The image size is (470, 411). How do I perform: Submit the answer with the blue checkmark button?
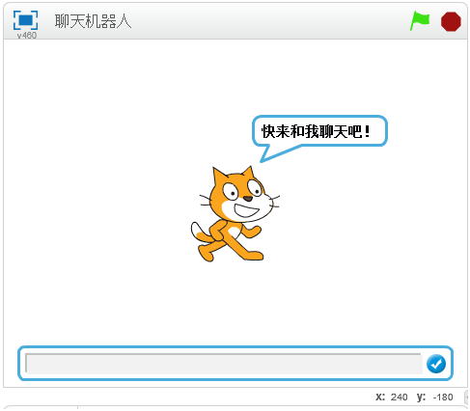click(x=436, y=364)
